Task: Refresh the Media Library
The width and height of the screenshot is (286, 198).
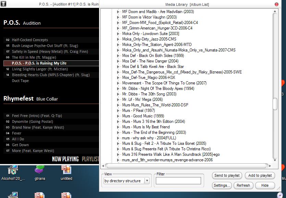Action: point(243,185)
